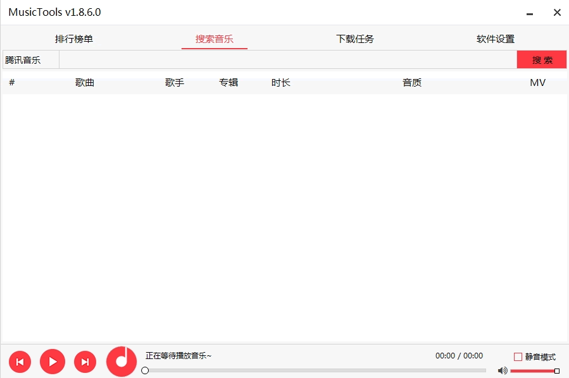Click the 歌曲 column header
Screen dimensions: 569x378
85,83
